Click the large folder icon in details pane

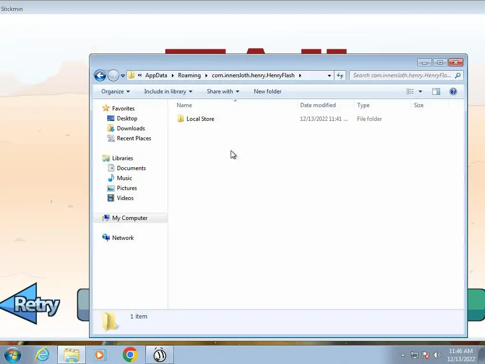109,321
